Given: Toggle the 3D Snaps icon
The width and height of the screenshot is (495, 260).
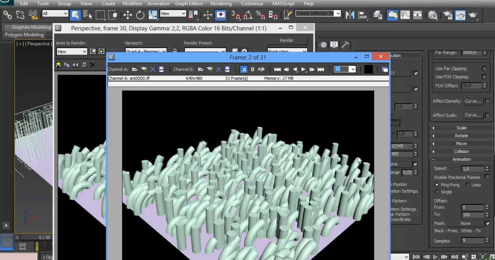Looking at the screenshot, I should click(235, 15).
